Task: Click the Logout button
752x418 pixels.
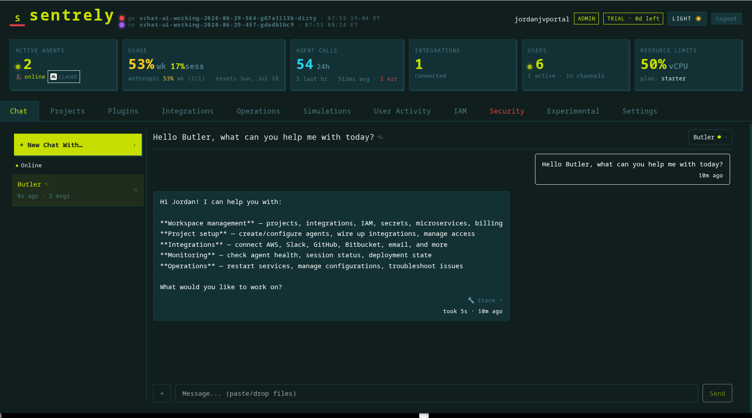Action: 726,19
